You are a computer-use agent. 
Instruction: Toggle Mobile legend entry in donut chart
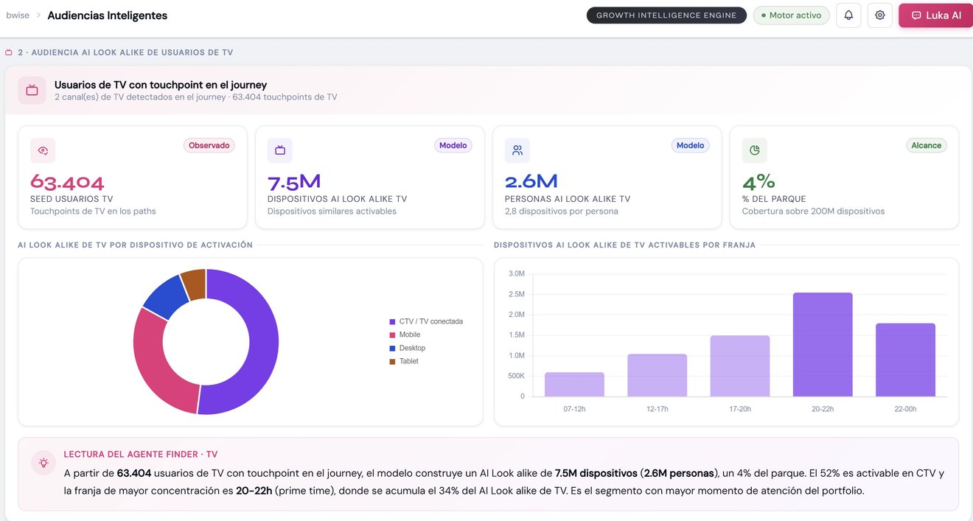pos(405,335)
